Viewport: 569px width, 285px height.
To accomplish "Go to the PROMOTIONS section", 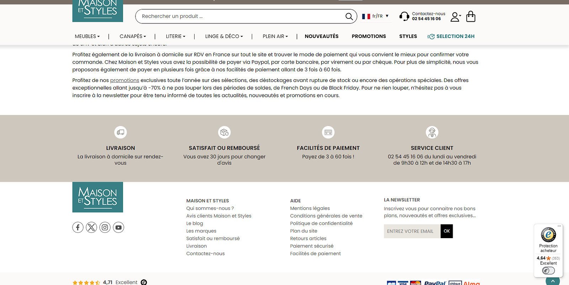I will click(x=369, y=36).
